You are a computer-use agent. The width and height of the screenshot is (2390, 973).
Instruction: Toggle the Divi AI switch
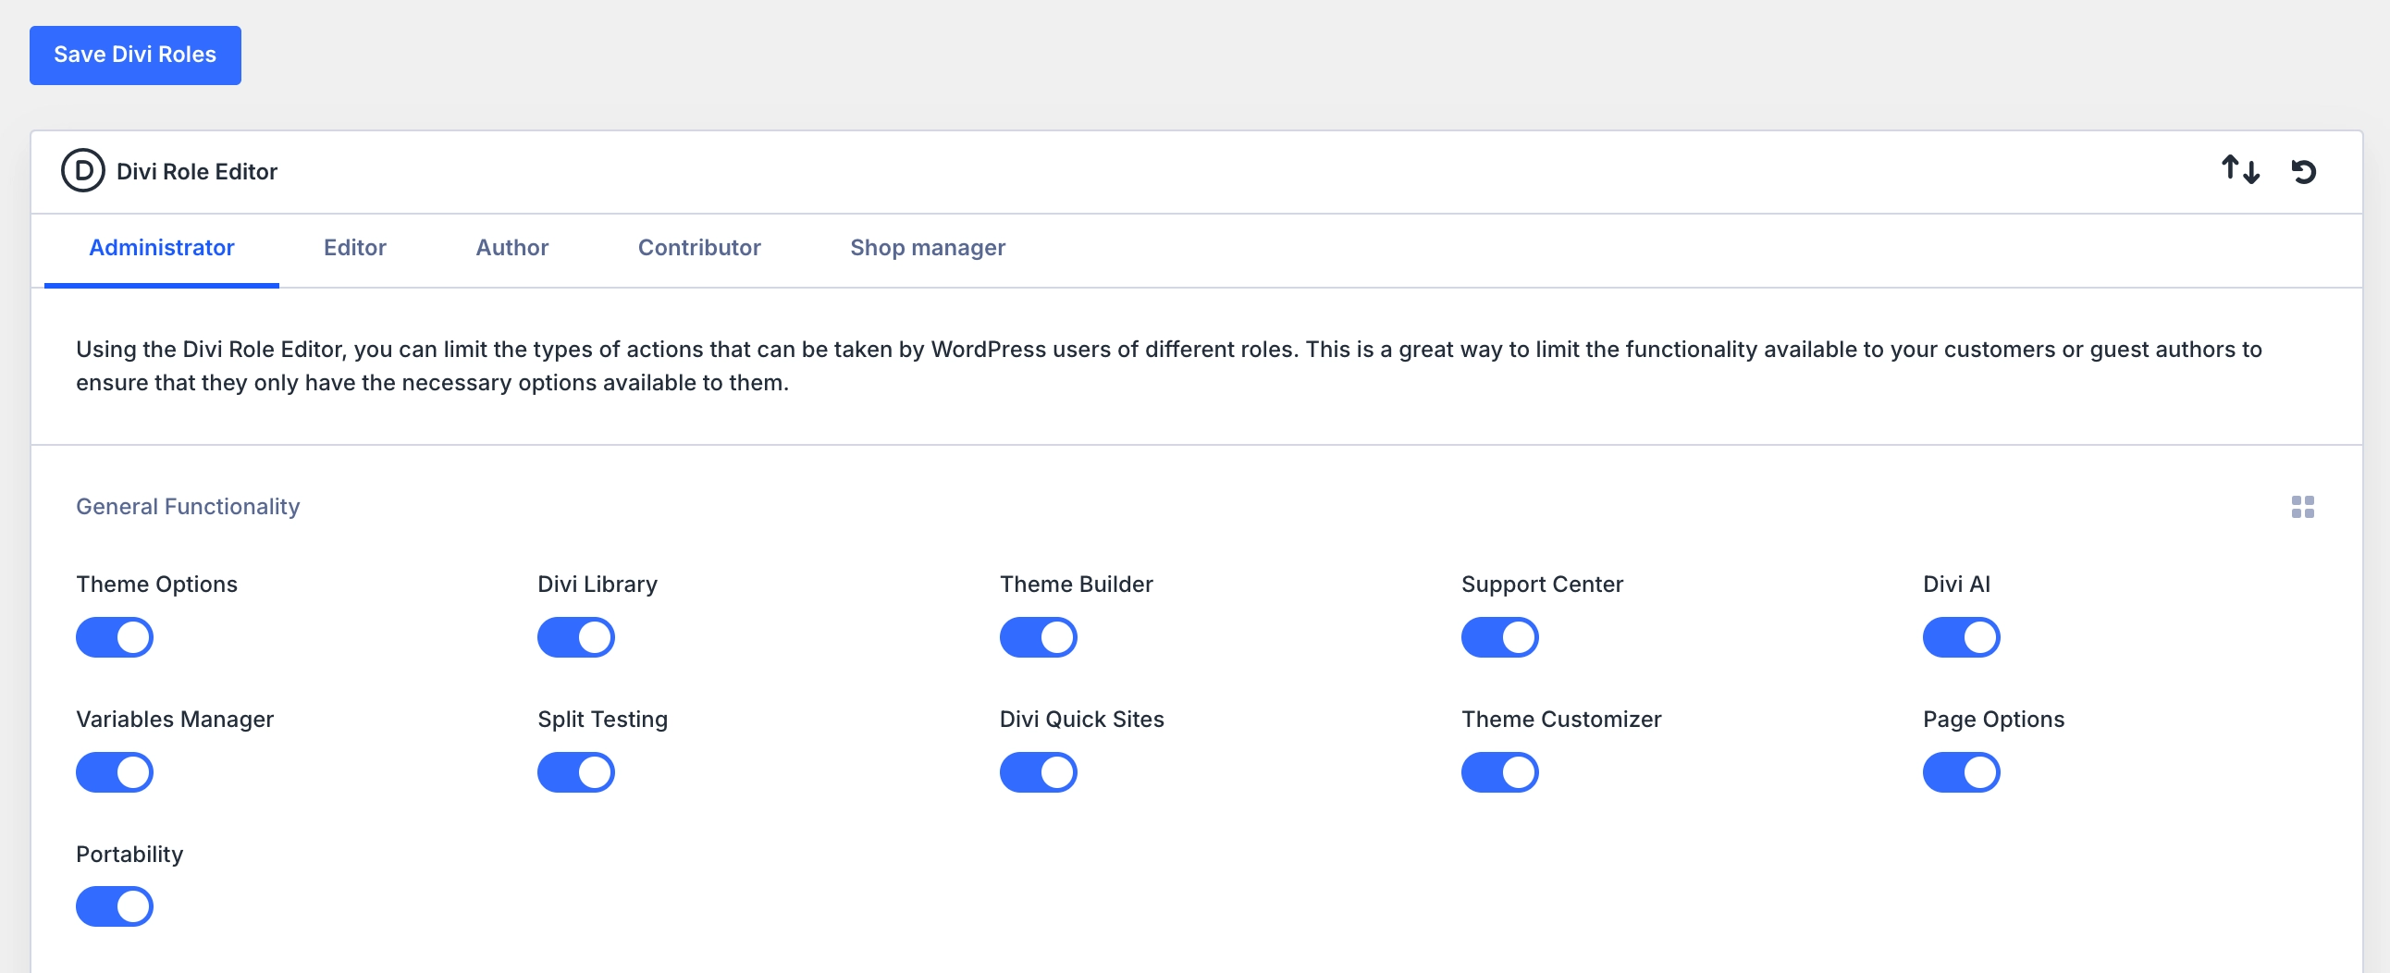click(x=1962, y=637)
